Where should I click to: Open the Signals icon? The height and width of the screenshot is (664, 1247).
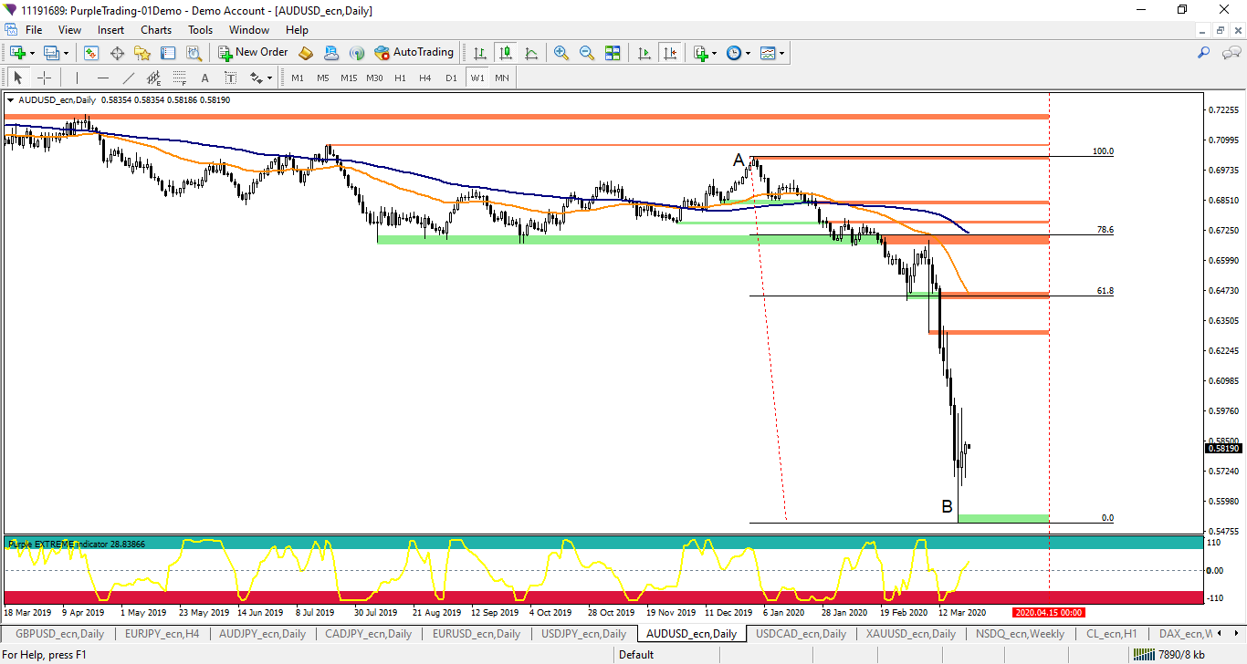357,53
